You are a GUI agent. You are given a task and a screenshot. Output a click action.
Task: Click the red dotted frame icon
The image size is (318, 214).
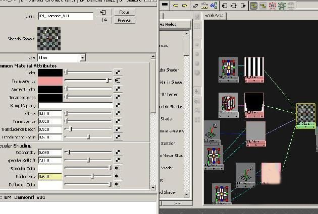point(272,6)
